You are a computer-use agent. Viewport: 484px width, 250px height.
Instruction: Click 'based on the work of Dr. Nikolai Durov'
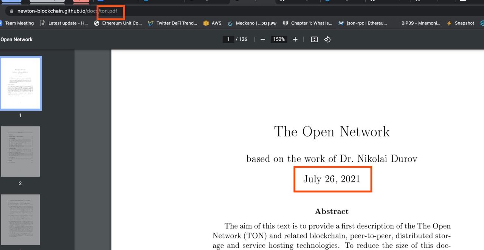[x=332, y=159]
